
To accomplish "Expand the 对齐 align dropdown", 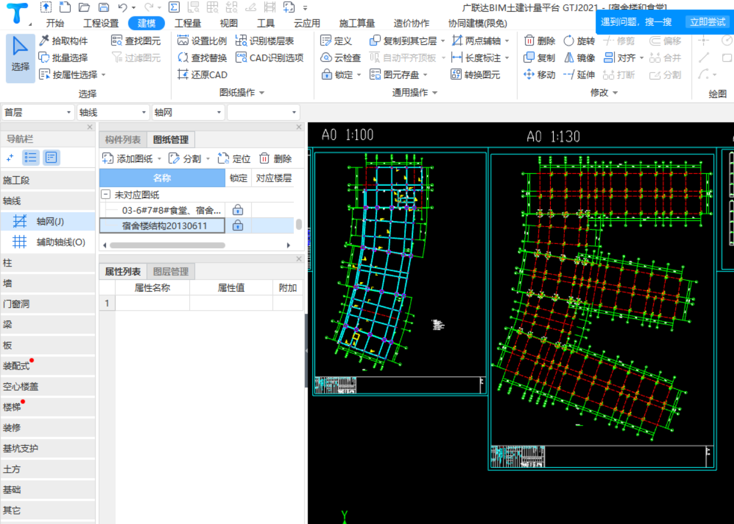I will pyautogui.click(x=642, y=58).
